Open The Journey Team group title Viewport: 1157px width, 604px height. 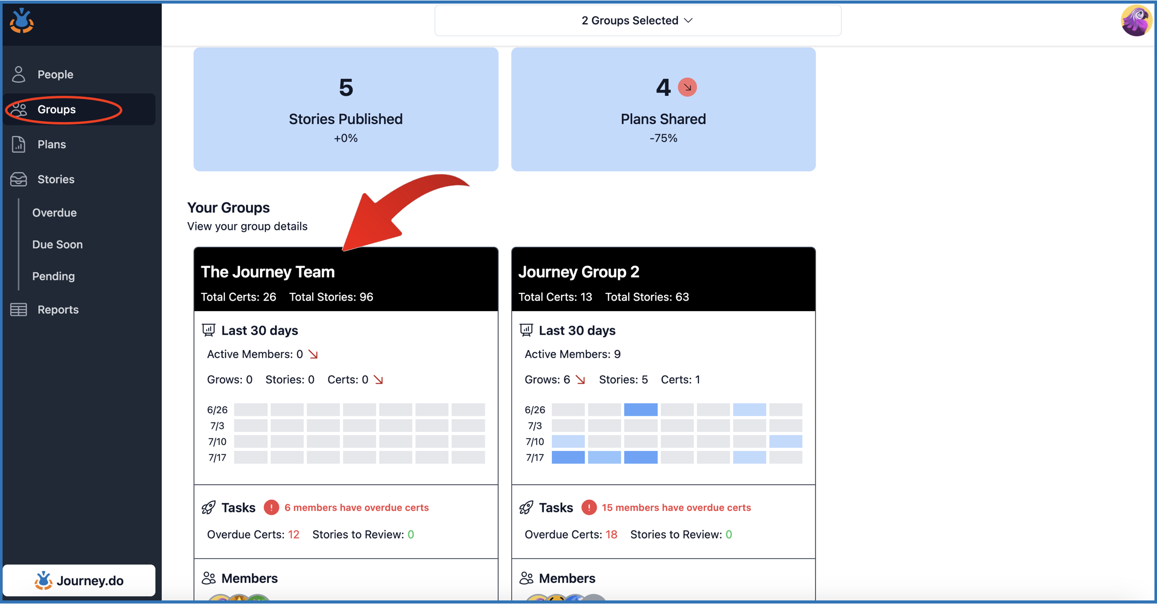tap(267, 272)
